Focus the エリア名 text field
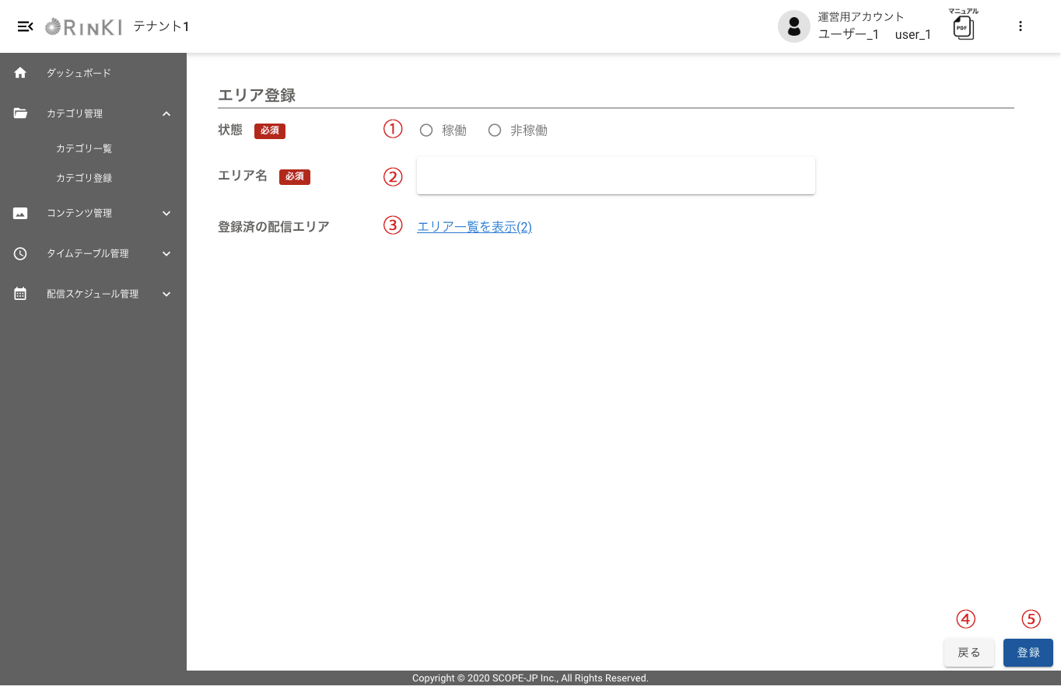 [615, 176]
